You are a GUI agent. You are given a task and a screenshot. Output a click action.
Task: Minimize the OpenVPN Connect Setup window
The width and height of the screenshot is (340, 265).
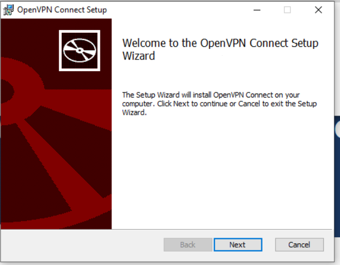(257, 10)
